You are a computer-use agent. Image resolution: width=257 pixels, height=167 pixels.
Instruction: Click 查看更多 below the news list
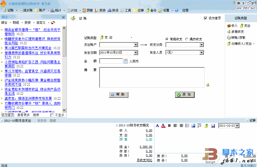coord(24,115)
